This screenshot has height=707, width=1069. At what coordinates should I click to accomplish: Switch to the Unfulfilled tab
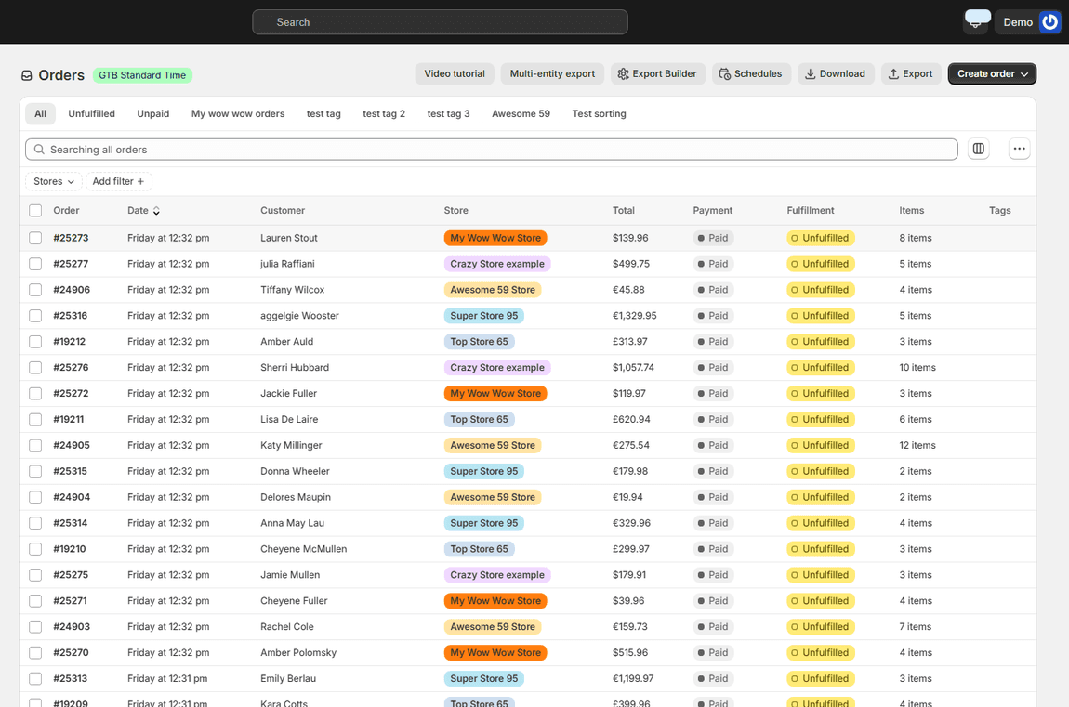(x=91, y=113)
